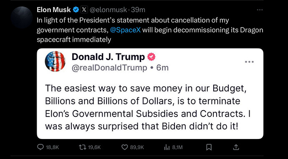Image resolution: width=288 pixels, height=159 pixels.
Task: Share the tweet via upload icon
Action: (x=236, y=147)
